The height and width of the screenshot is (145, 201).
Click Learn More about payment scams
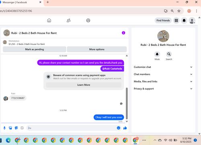[x=84, y=85]
